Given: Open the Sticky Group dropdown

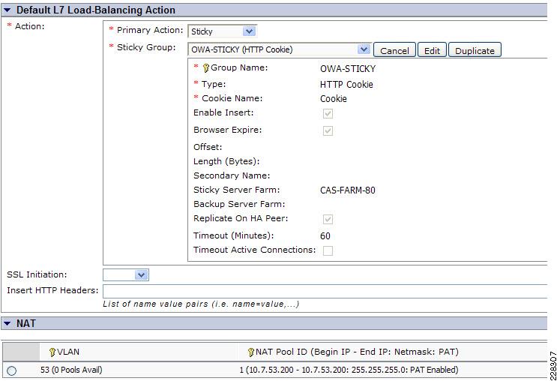Looking at the screenshot, I should [364, 49].
